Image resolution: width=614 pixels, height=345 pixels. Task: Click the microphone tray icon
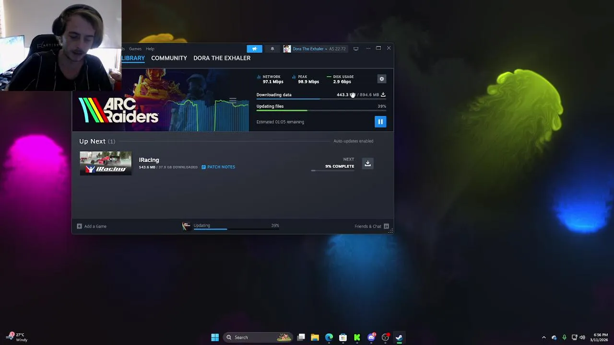[x=564, y=337]
